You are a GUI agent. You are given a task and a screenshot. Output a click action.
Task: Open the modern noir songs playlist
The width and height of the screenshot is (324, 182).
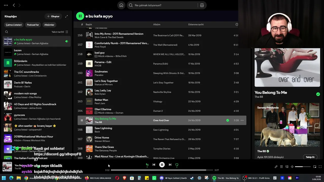click(37, 95)
